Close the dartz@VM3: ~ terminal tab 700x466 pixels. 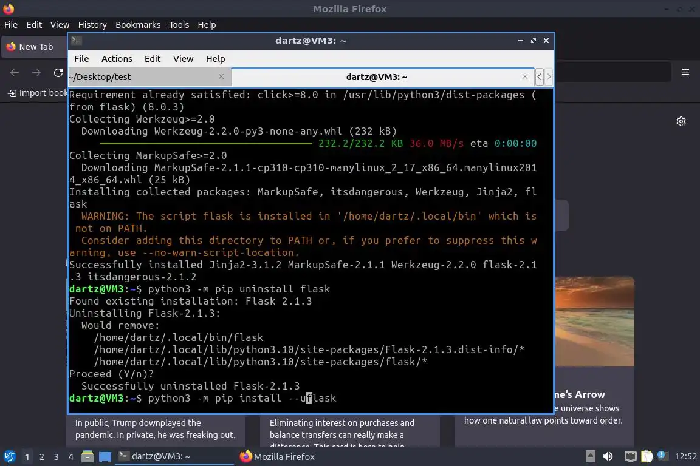[524, 76]
